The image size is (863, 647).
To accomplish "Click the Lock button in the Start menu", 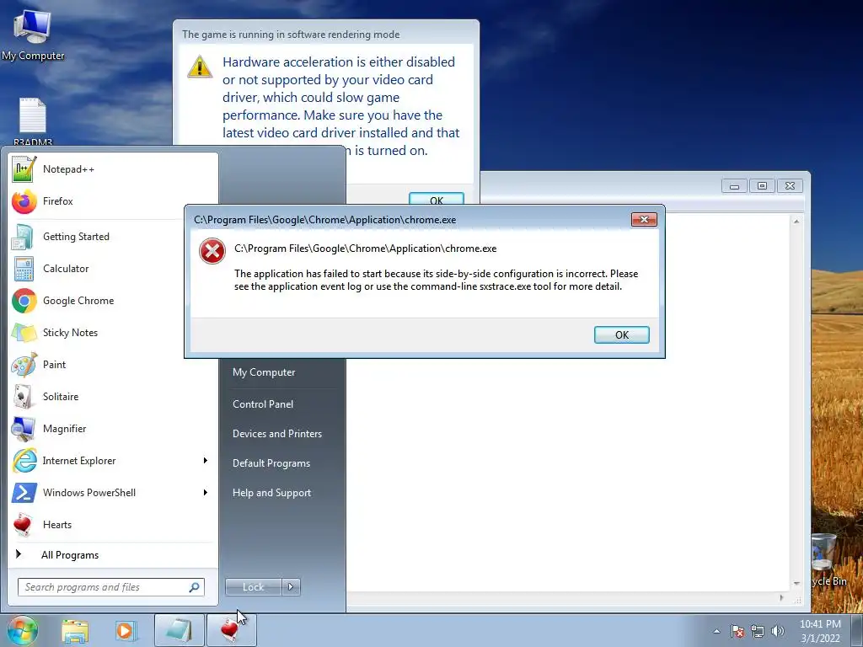I will (253, 587).
